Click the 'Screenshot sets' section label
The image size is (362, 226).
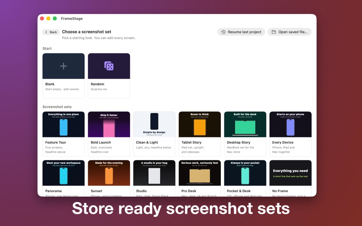pos(57,107)
